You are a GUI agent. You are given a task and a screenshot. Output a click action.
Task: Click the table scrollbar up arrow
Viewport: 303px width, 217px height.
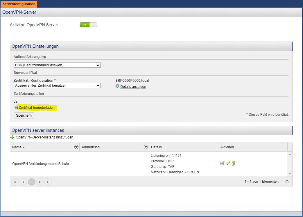[290, 154]
